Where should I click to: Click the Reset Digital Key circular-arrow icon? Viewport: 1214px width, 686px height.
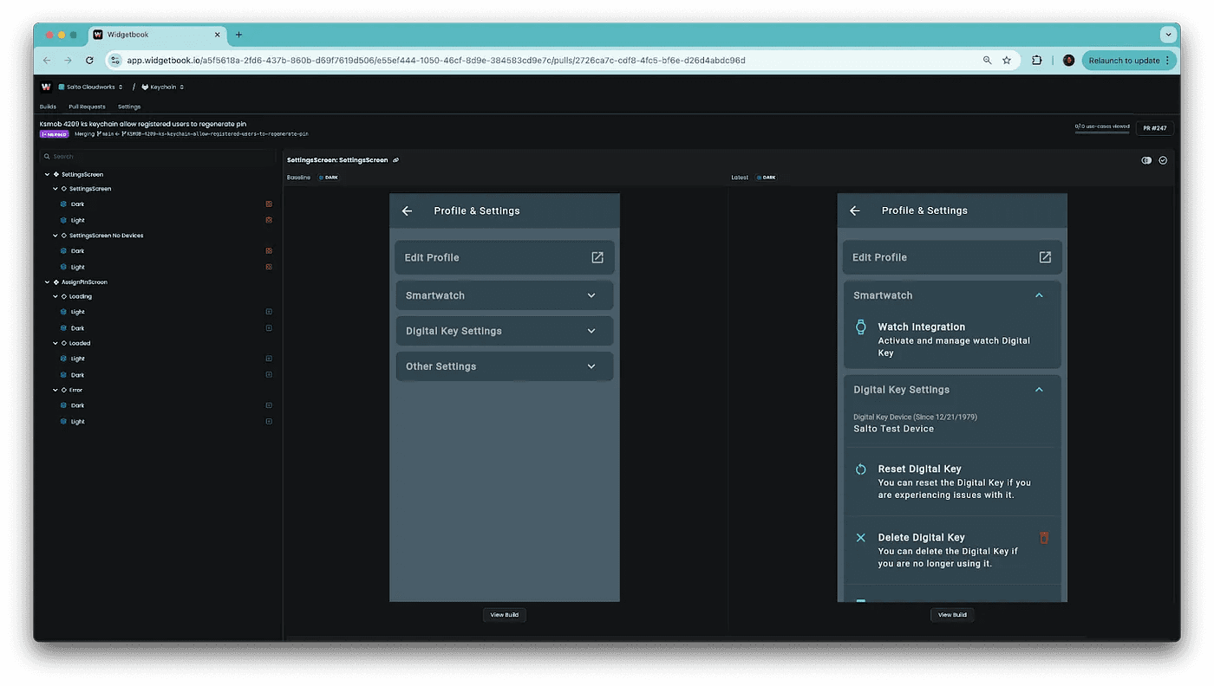click(x=860, y=469)
